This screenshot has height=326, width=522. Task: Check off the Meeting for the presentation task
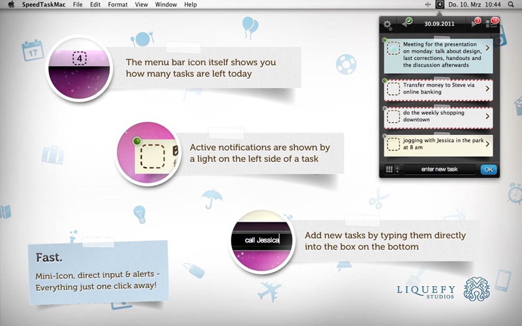tap(393, 48)
